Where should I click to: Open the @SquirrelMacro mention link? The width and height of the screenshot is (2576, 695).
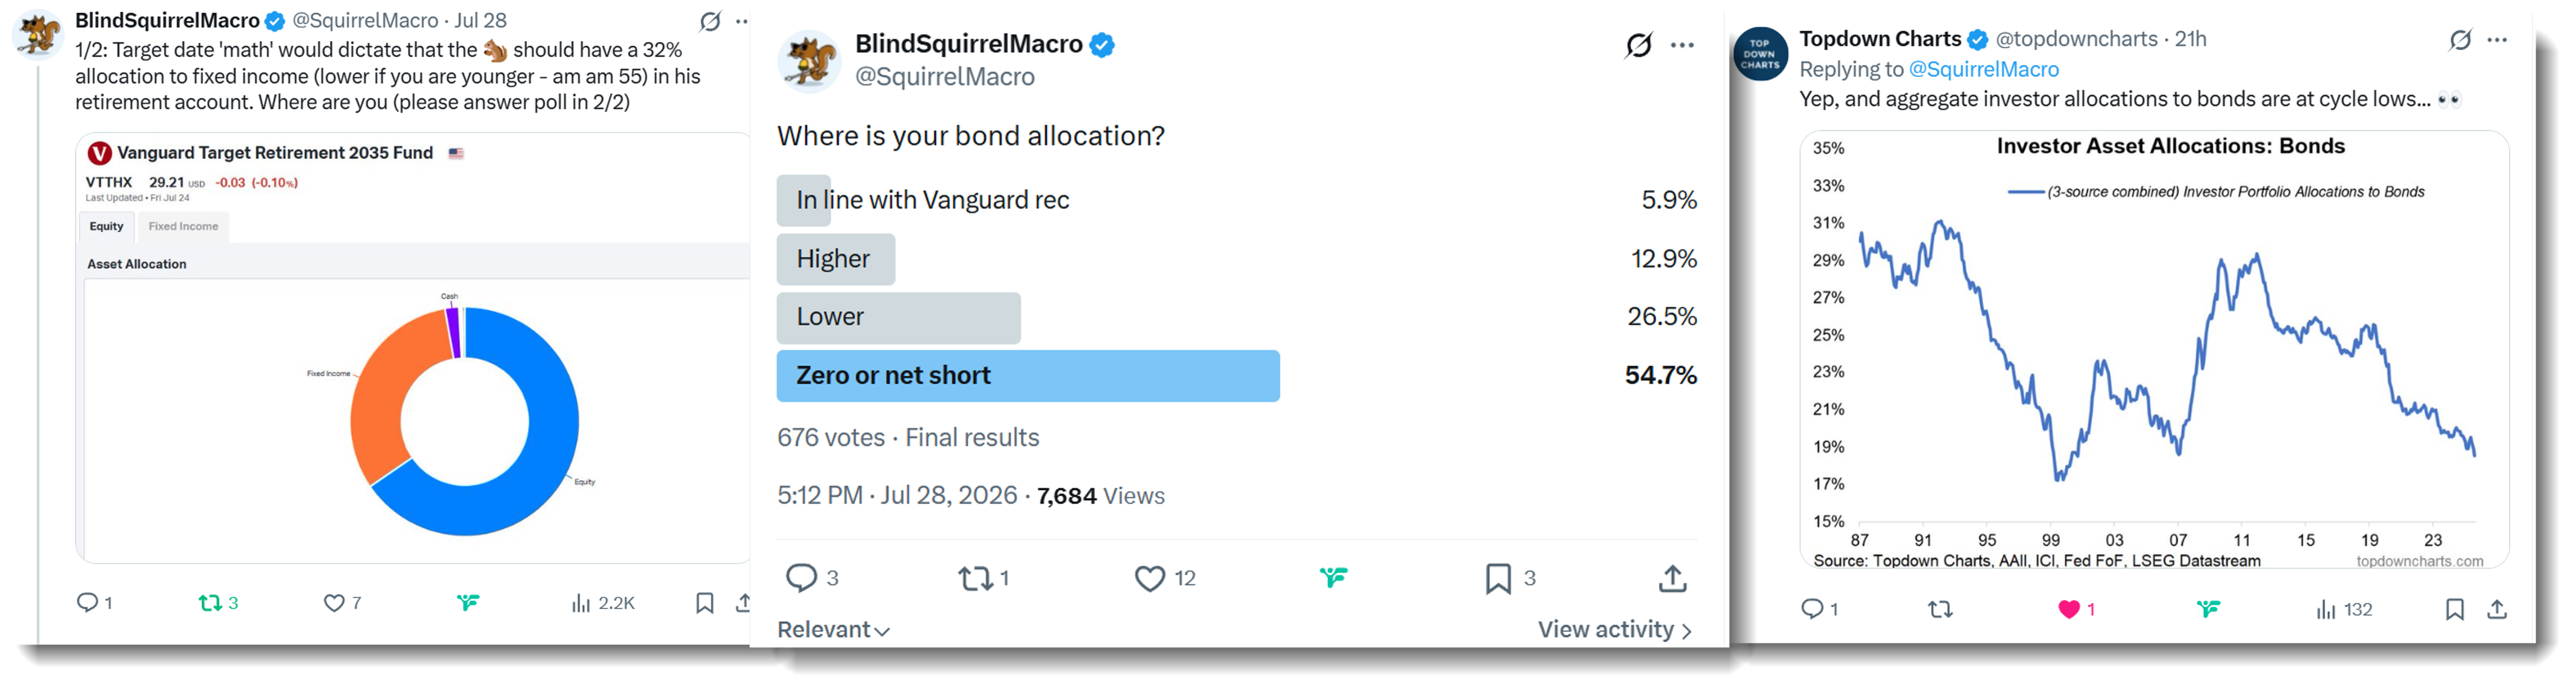click(x=1983, y=69)
